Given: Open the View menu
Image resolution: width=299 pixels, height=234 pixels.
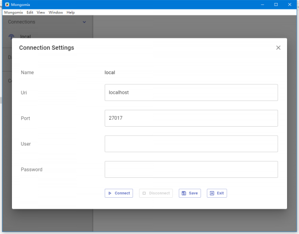Looking at the screenshot, I should 41,12.
